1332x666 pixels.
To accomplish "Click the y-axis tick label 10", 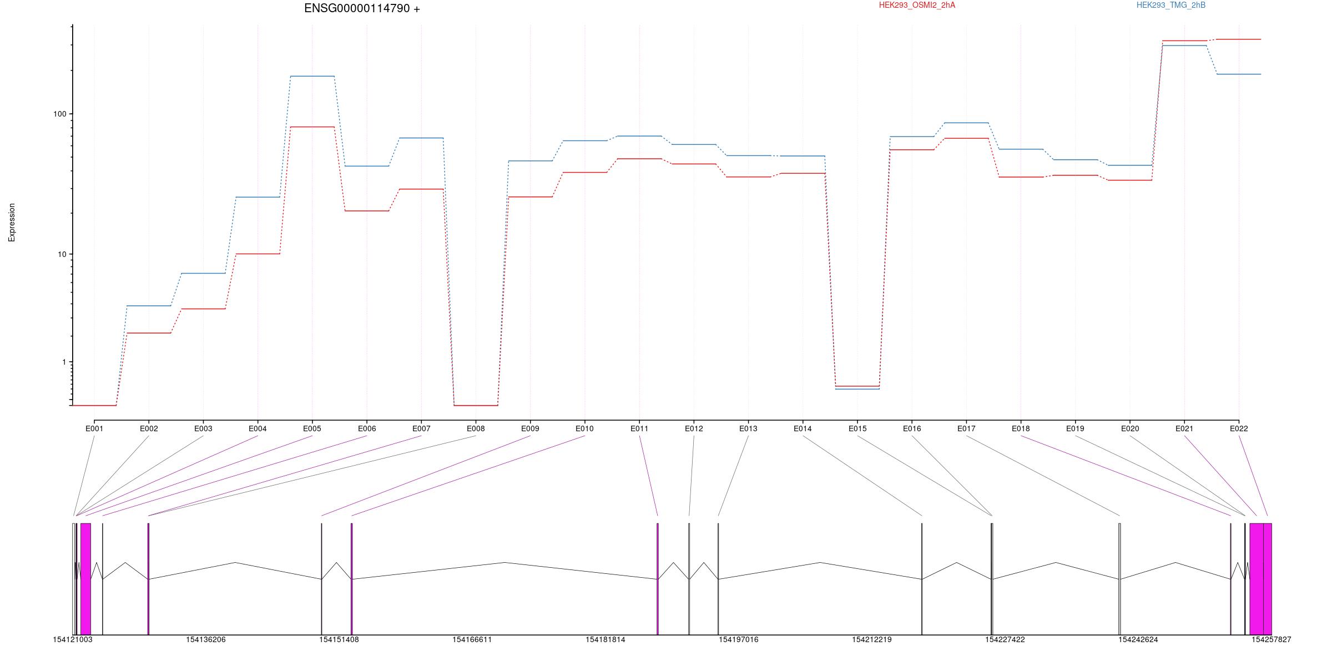I will [x=62, y=254].
